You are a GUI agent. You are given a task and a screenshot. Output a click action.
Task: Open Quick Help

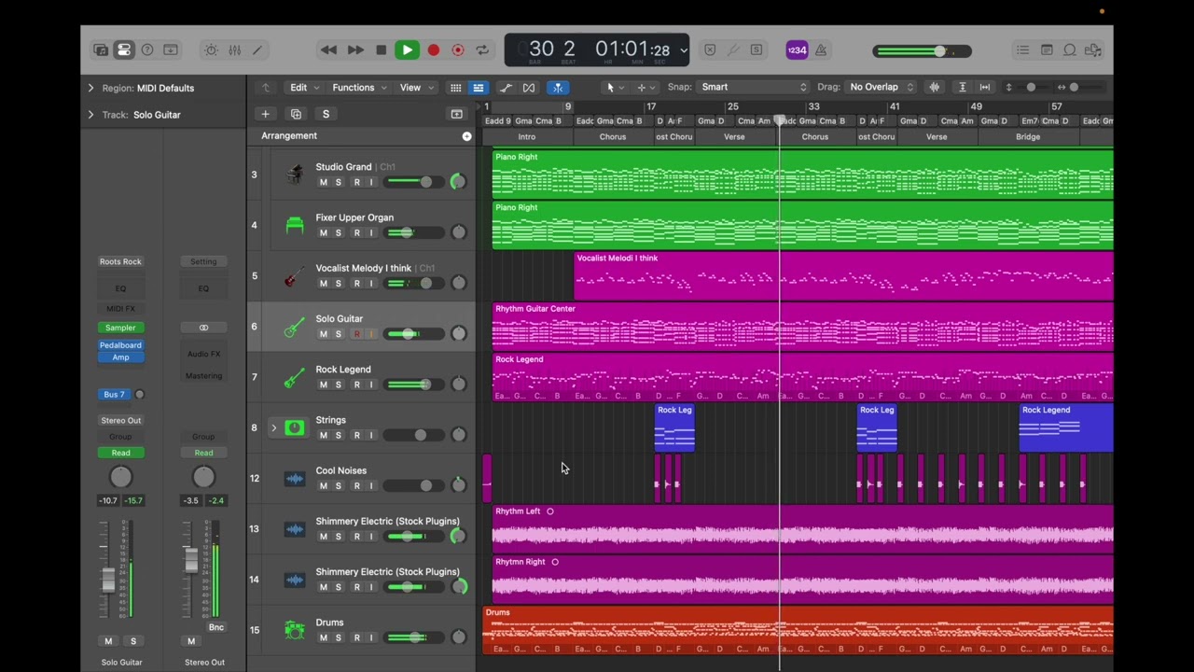pos(147,50)
